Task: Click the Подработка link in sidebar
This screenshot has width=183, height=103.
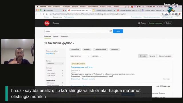Action: click(x=50, y=54)
